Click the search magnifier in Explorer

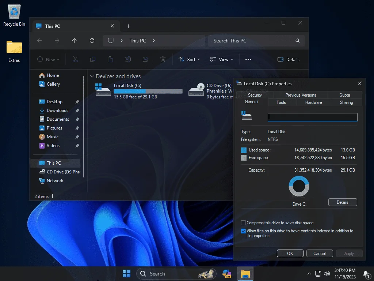(297, 41)
